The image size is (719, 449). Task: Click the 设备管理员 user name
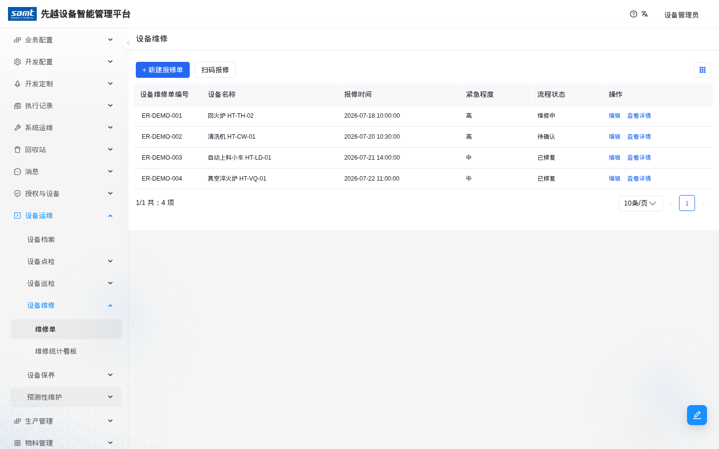coord(682,15)
